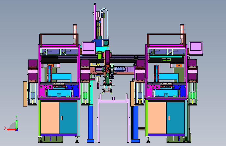Viewport: 226px width, 146px height.
Task: Select the cyan tray inside left machine's lower bay
Action: [x=59, y=93]
